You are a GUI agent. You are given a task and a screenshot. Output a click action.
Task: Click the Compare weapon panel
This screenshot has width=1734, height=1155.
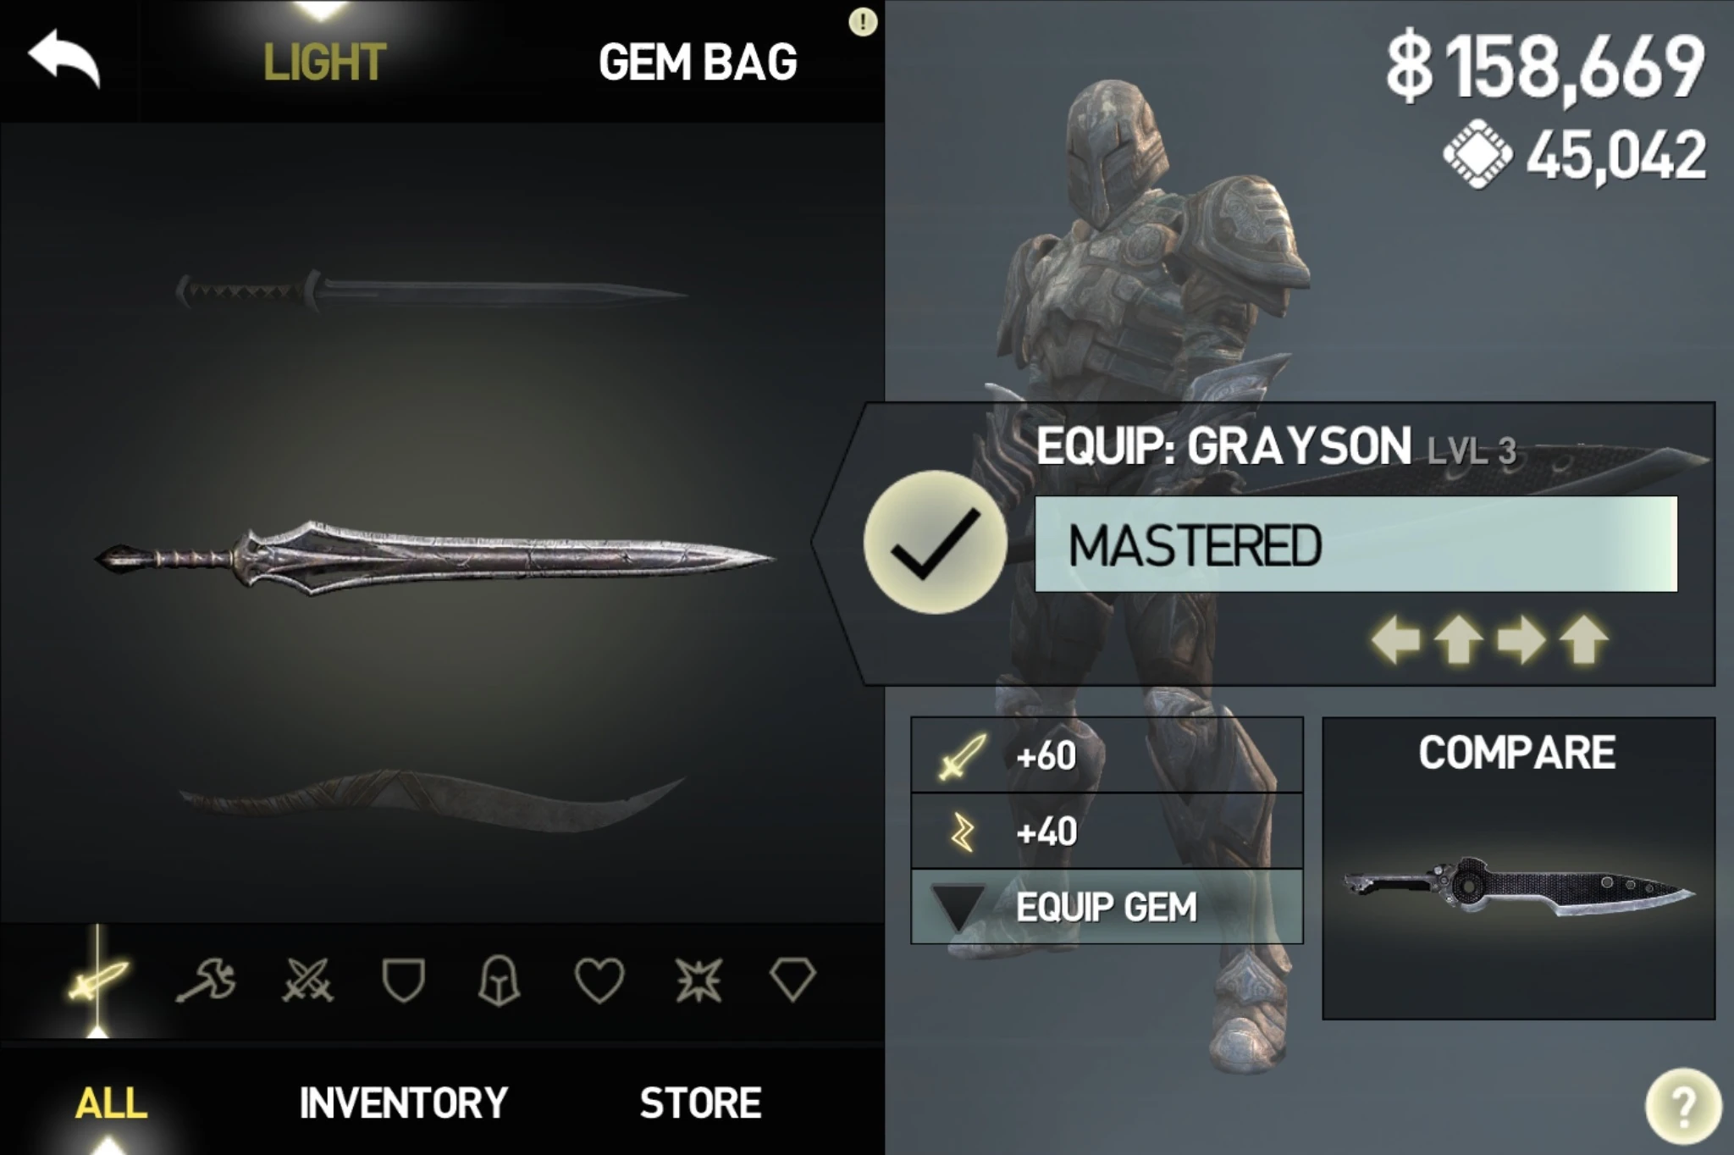tap(1519, 869)
